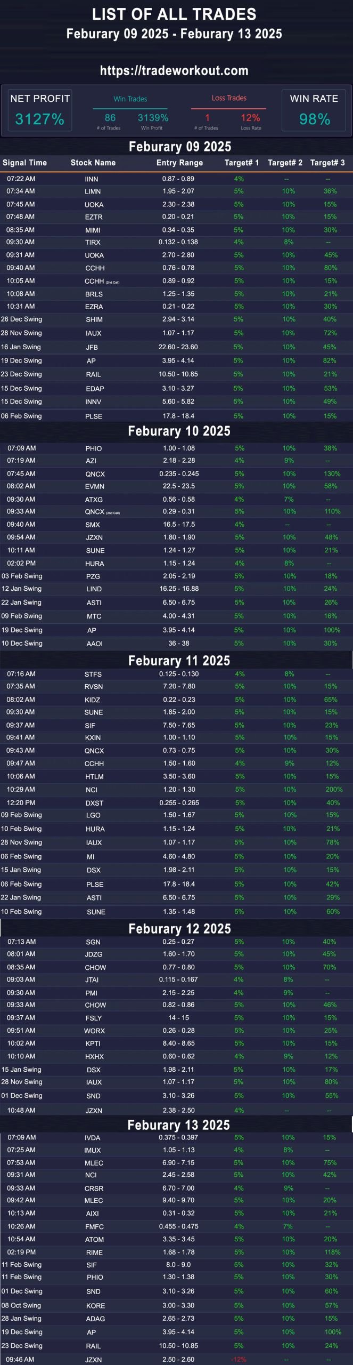Select the KIDZ stock ticker
The image size is (353, 1365).
[x=92, y=700]
